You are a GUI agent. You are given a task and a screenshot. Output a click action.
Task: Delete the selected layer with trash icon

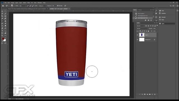click(x=155, y=94)
